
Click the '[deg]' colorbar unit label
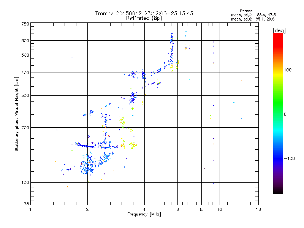[x=279, y=30]
